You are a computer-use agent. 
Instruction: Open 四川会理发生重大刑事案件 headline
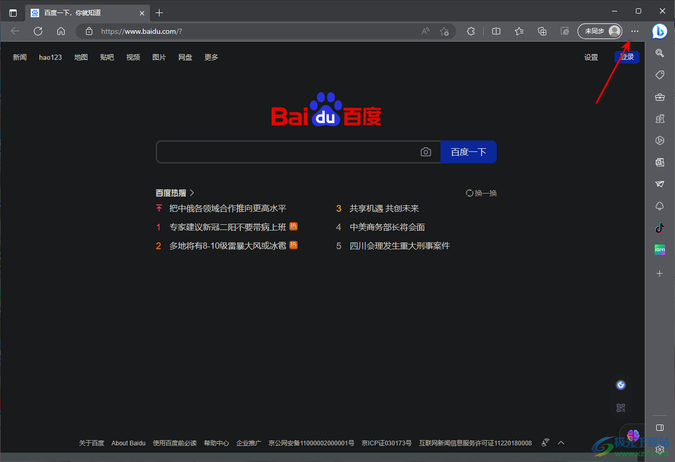[400, 246]
